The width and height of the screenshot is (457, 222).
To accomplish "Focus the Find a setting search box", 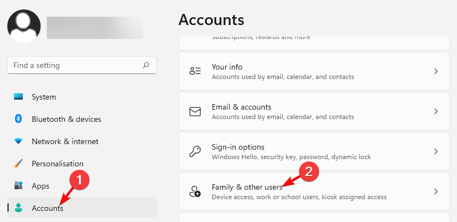I will point(82,65).
